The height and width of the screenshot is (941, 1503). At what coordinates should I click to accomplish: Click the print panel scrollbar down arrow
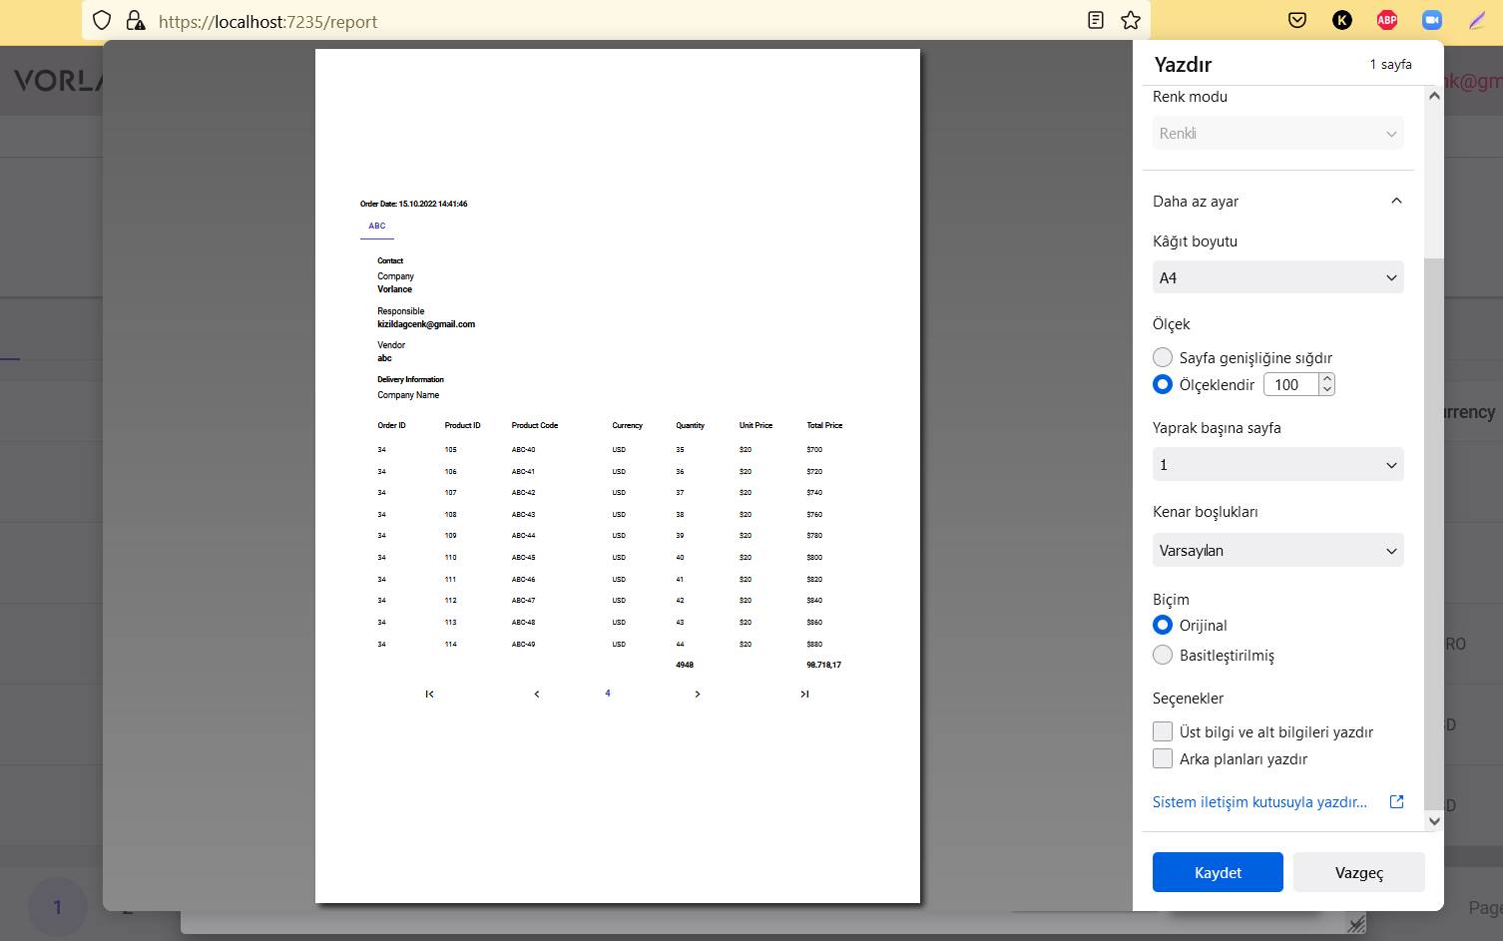point(1434,821)
